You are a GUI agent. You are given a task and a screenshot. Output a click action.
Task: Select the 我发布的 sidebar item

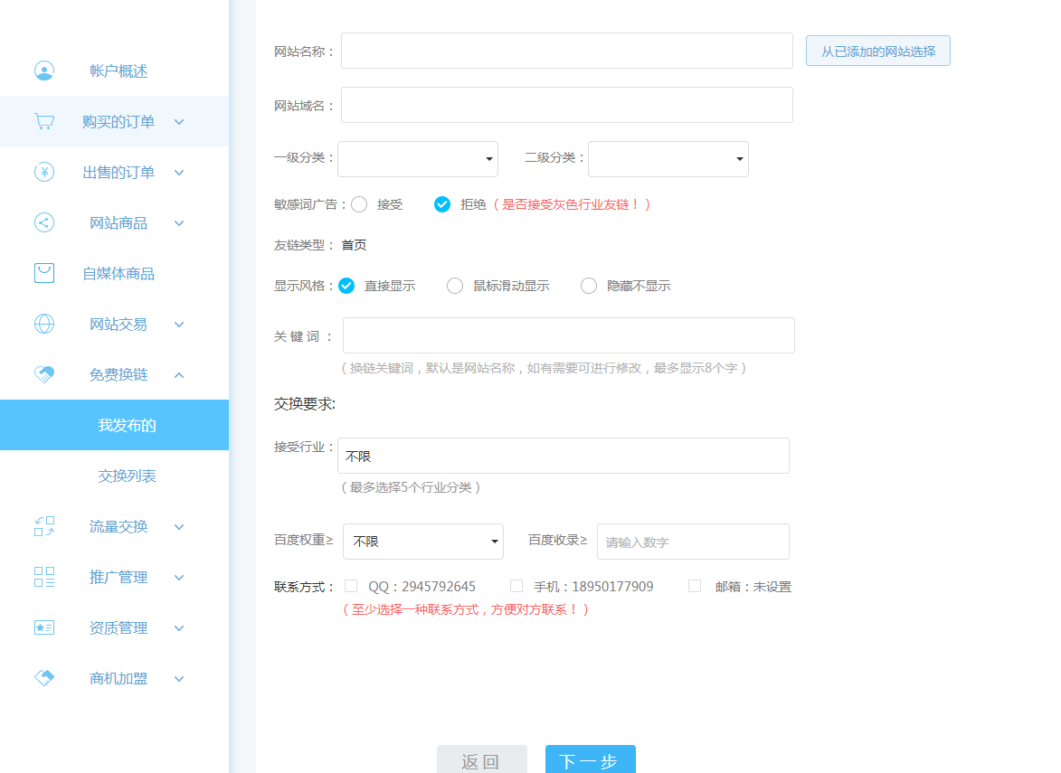[127, 425]
